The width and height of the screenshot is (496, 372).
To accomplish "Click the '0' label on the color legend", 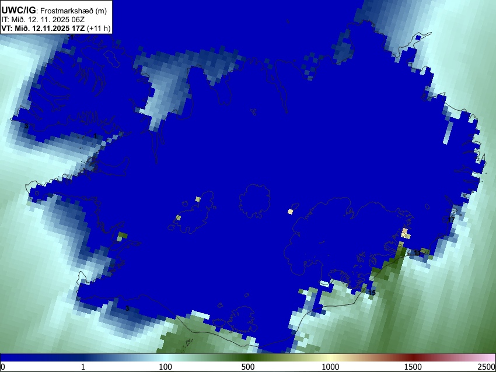I will [3, 367].
